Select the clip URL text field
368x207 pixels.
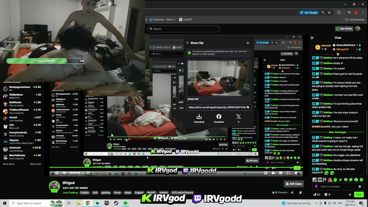click(x=219, y=107)
